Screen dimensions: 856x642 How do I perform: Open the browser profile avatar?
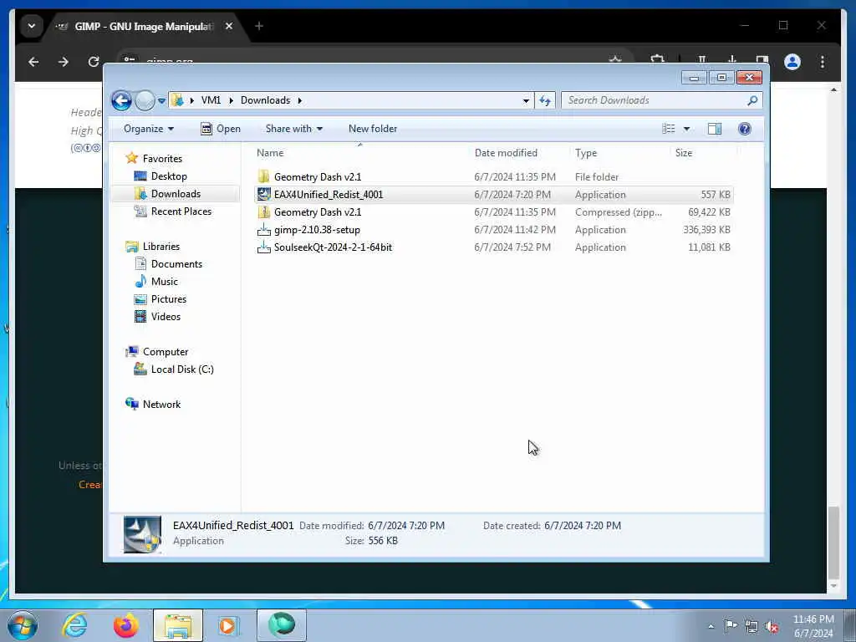click(x=792, y=62)
